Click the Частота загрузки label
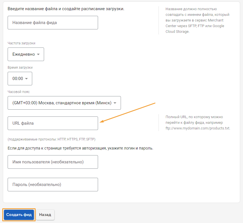The width and height of the screenshot is (243, 223). [21, 43]
